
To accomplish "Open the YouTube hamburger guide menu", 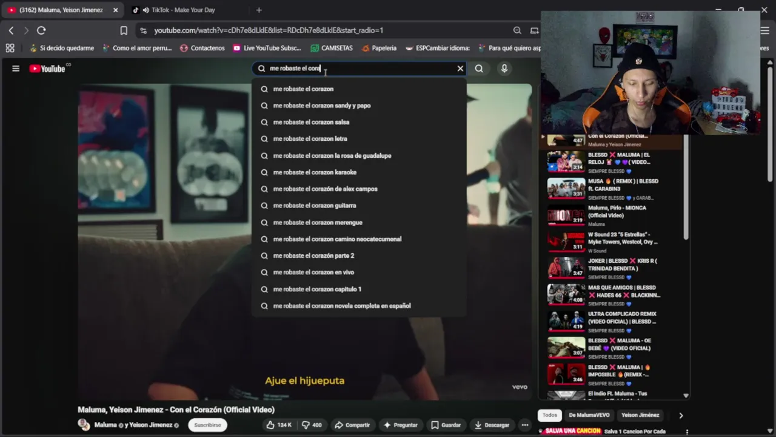I will coord(16,69).
